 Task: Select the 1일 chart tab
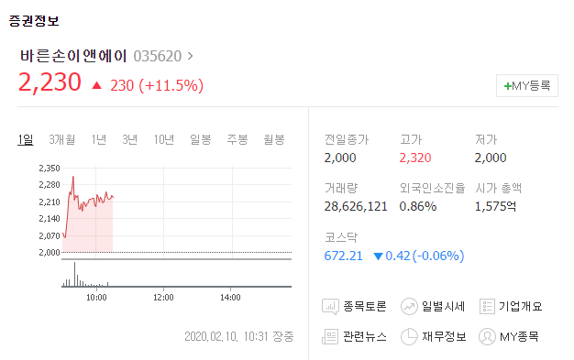tap(26, 139)
